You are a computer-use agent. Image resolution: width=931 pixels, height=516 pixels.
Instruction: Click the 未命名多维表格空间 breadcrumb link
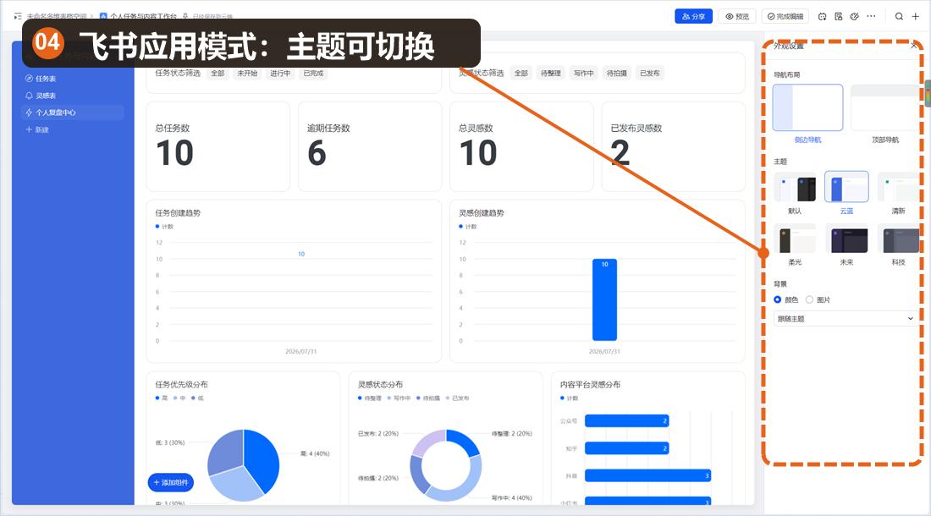click(57, 17)
